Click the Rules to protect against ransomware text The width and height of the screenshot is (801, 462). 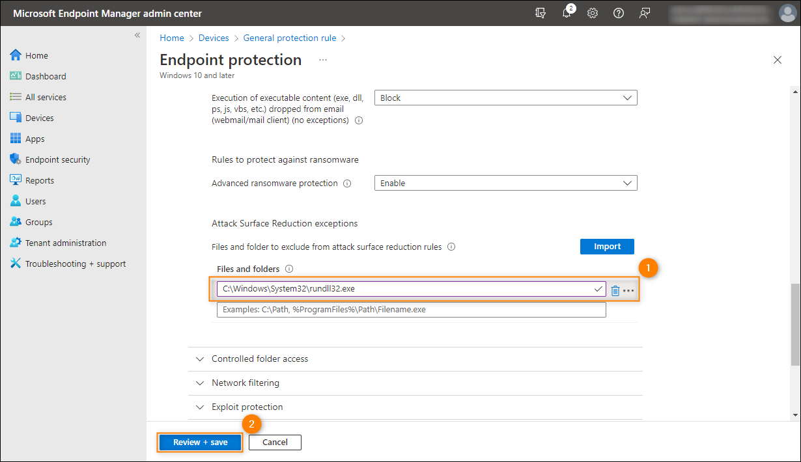(x=285, y=159)
